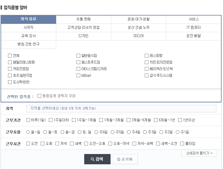
Task: Reset filters with the 초기화 button
Action: 125,159
